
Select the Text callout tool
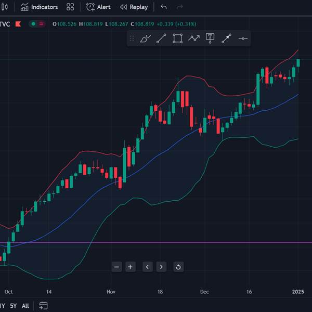click(x=210, y=38)
